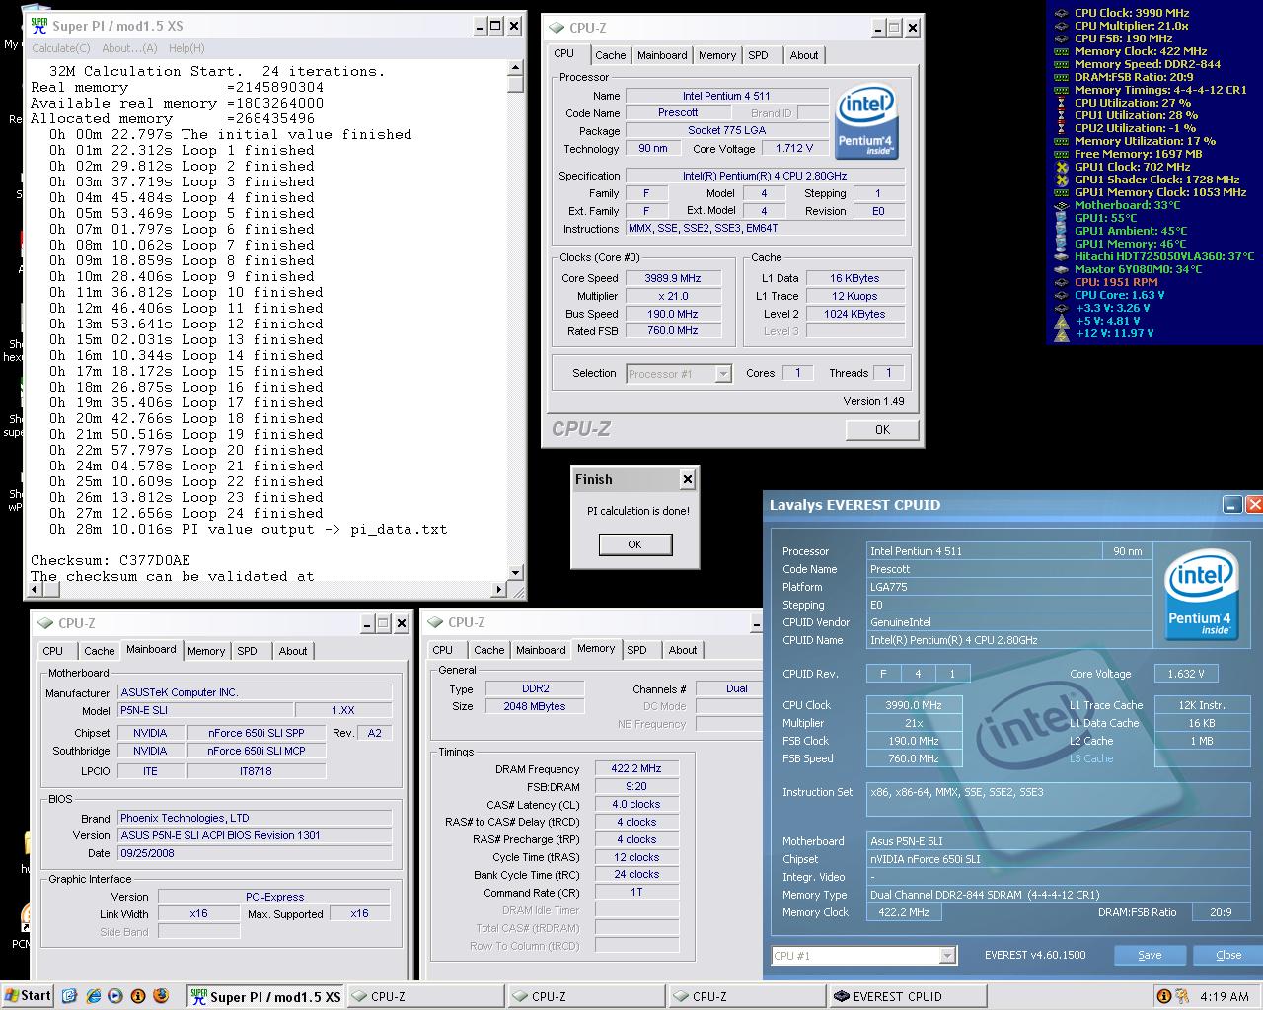
Task: Click the CPU Utilization hourglass icon in the OSD panel
Action: [x=1061, y=103]
